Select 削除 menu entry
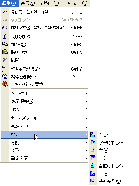This screenshot has height=186, width=139. pos(45,60)
